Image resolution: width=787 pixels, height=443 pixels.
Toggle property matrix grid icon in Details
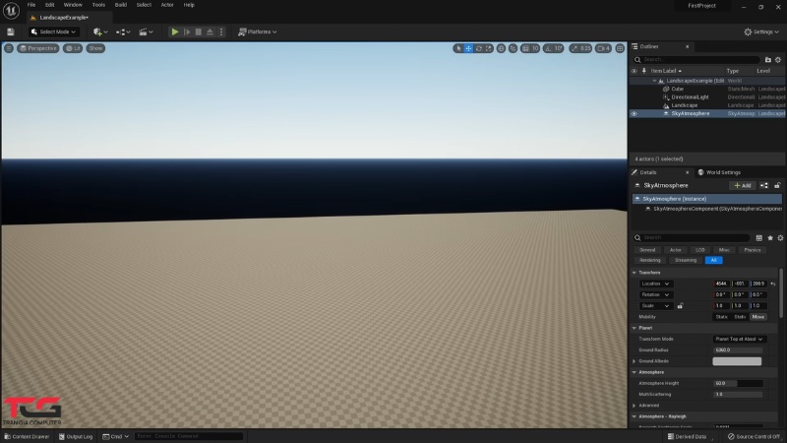(x=758, y=237)
